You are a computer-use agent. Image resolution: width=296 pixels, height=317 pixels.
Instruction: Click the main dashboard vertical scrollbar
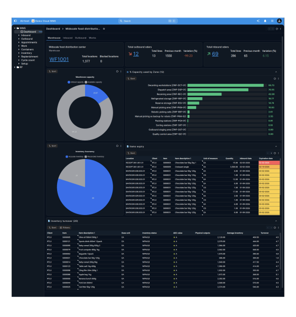282,162
